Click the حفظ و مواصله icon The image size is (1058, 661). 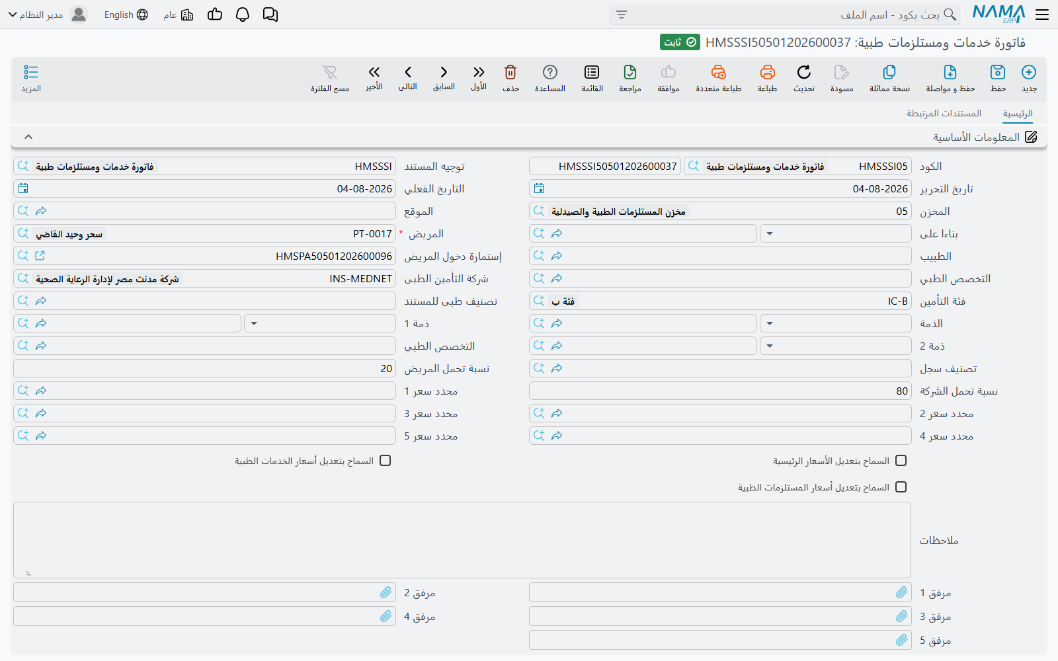(x=950, y=72)
